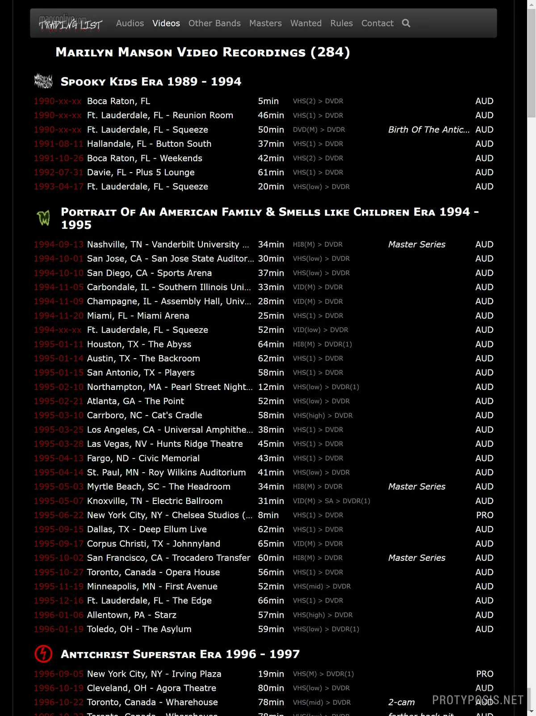Click 'Master Series' note on Nashville row
The image size is (536, 716).
417,244
